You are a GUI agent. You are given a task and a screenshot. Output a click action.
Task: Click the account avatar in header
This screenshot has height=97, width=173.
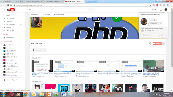pos(166,10)
